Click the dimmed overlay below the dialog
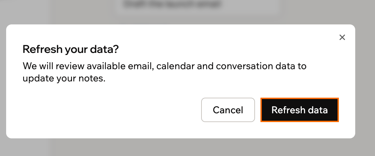The image size is (375, 156). (187, 148)
